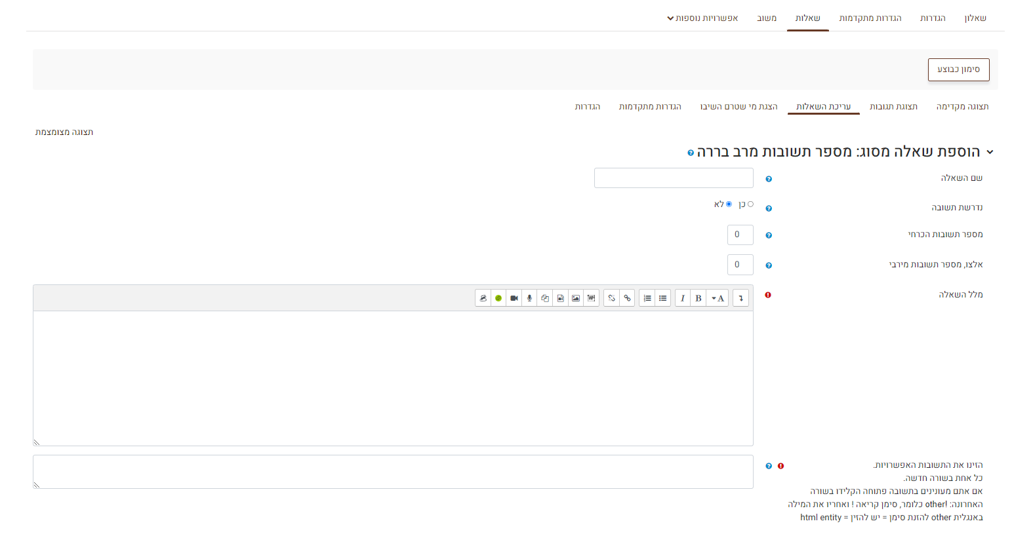Click the editor toolbar toggle arrow icon
The height and width of the screenshot is (536, 1012).
click(x=740, y=298)
